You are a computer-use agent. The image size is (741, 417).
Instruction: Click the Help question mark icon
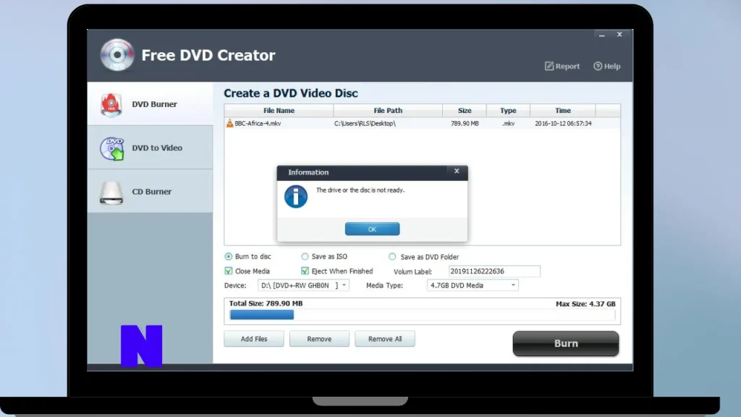[598, 66]
